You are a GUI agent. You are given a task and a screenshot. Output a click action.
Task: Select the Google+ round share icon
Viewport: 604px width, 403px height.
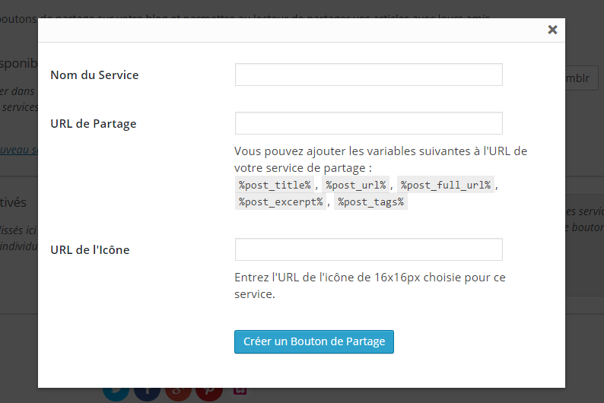[178, 393]
